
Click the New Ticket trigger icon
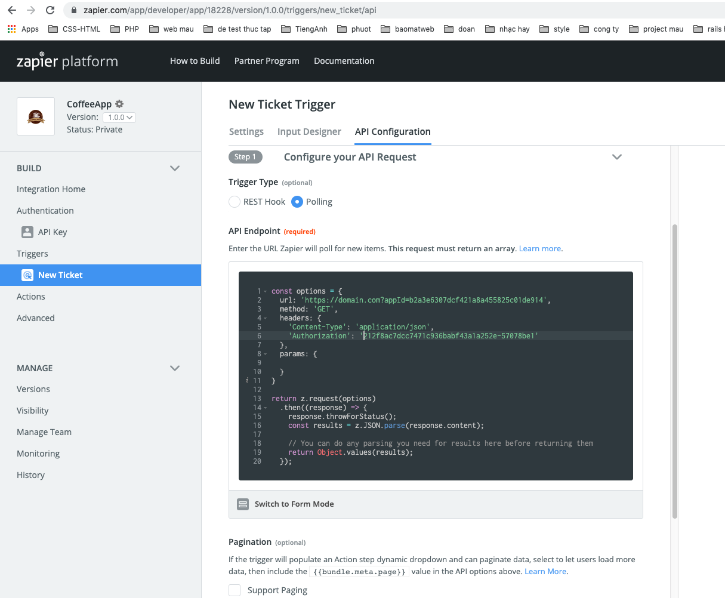click(x=27, y=275)
